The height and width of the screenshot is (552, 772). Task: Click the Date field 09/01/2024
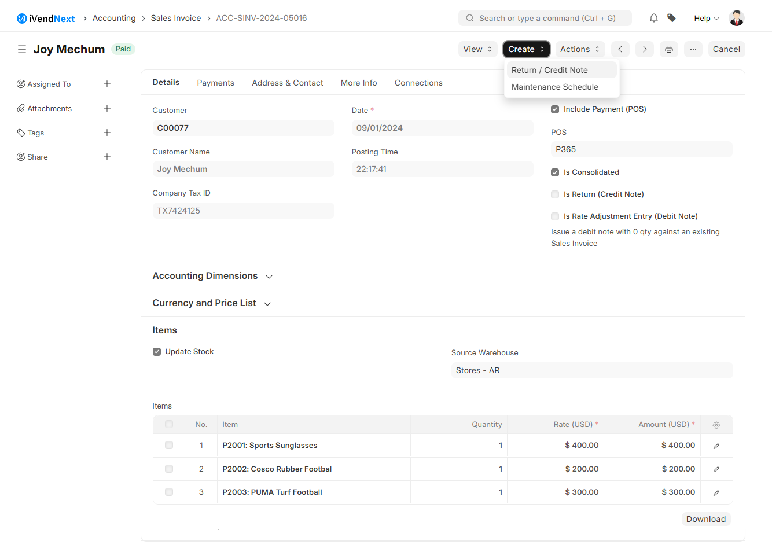(x=442, y=128)
